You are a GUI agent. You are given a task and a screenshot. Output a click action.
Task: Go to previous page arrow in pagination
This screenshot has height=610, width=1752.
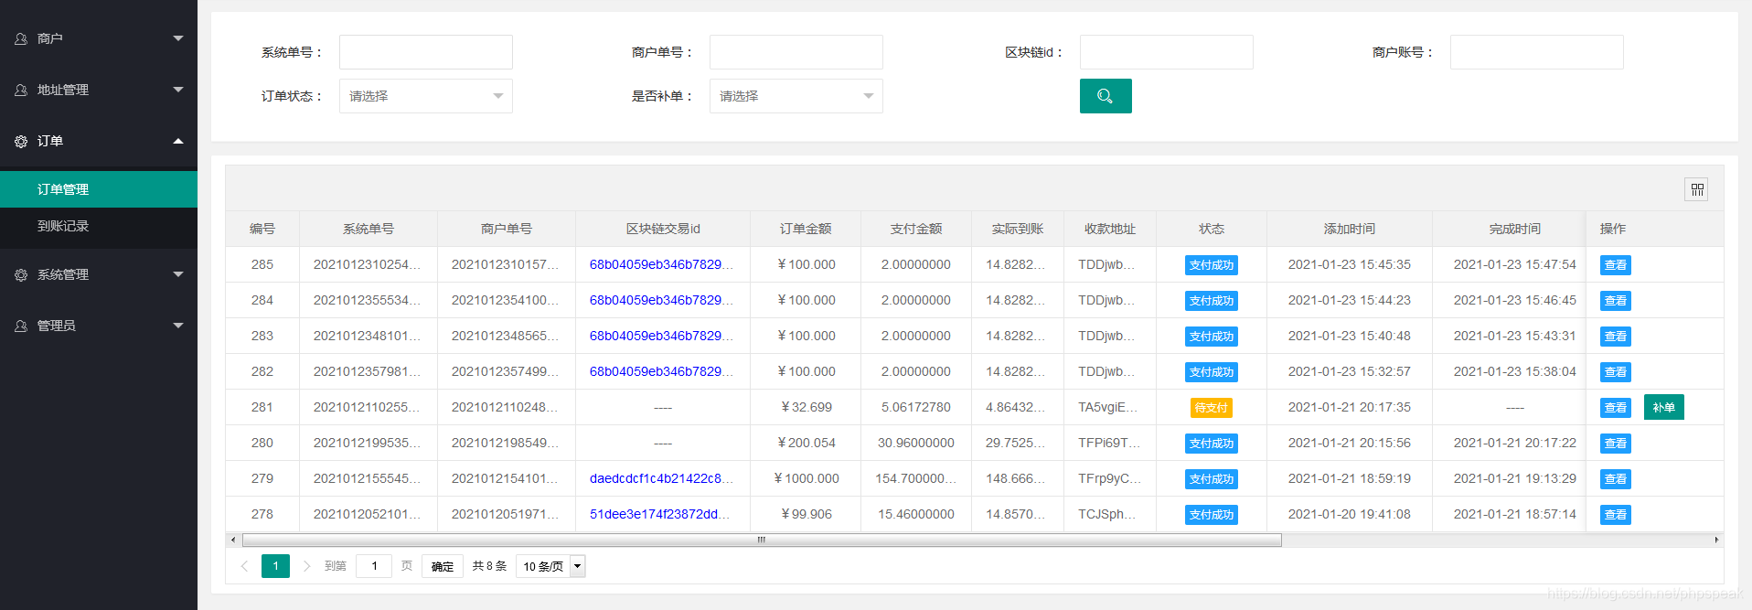244,566
